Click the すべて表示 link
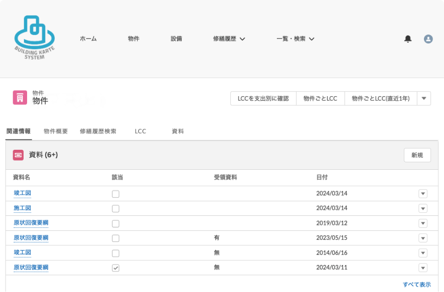Image resolution: width=444 pixels, height=292 pixels. click(x=417, y=284)
